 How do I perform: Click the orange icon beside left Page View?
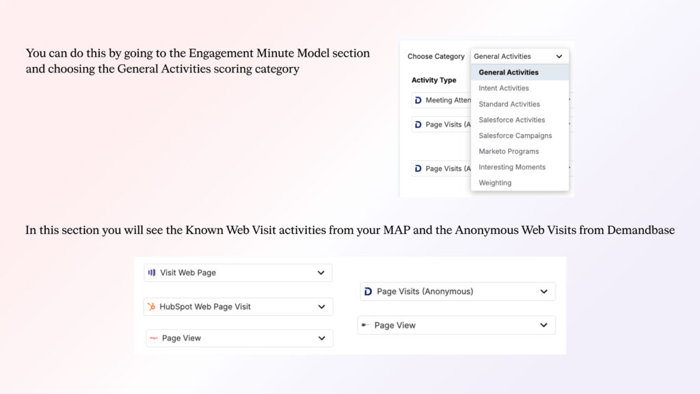154,338
